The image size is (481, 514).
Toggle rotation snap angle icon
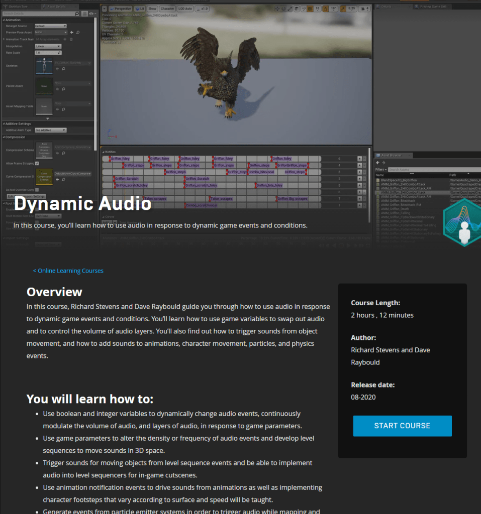325,9
